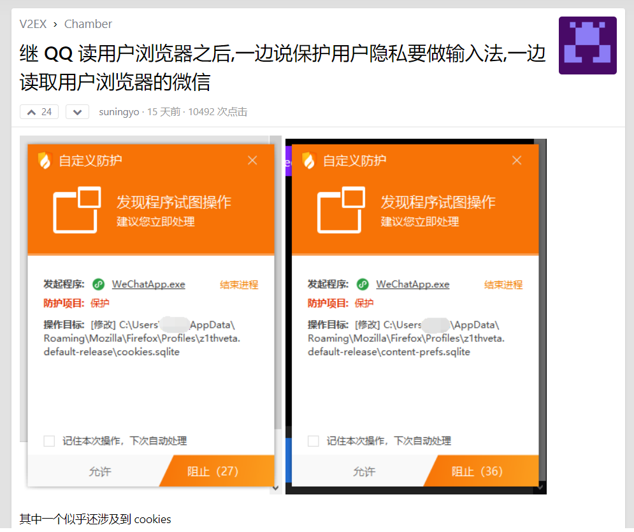The width and height of the screenshot is (634, 532).
Task: Click 发现程序试图操作 heading in the right dialog
Action: click(x=438, y=202)
